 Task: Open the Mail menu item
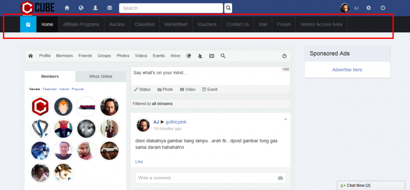[x=263, y=24]
